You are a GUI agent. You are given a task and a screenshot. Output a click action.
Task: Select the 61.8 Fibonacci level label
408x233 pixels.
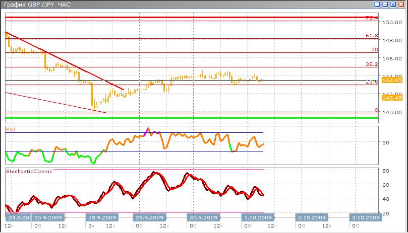(372, 36)
